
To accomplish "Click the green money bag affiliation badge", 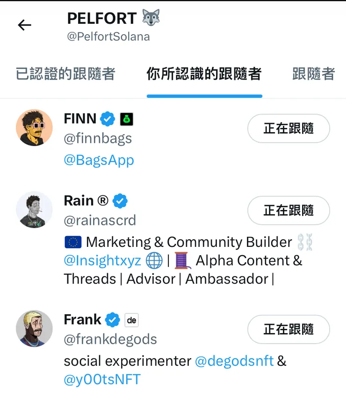I will (x=126, y=119).
